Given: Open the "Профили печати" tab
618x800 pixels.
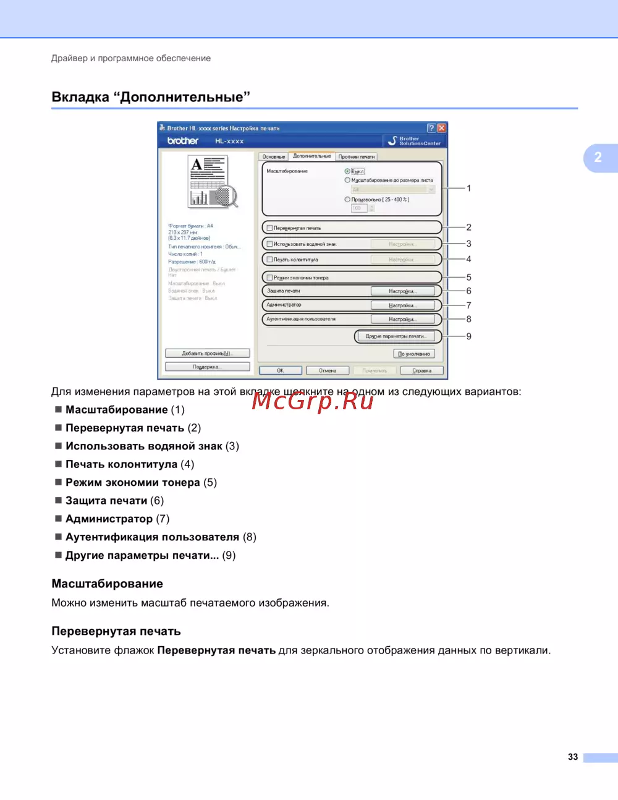Looking at the screenshot, I should (x=357, y=157).
